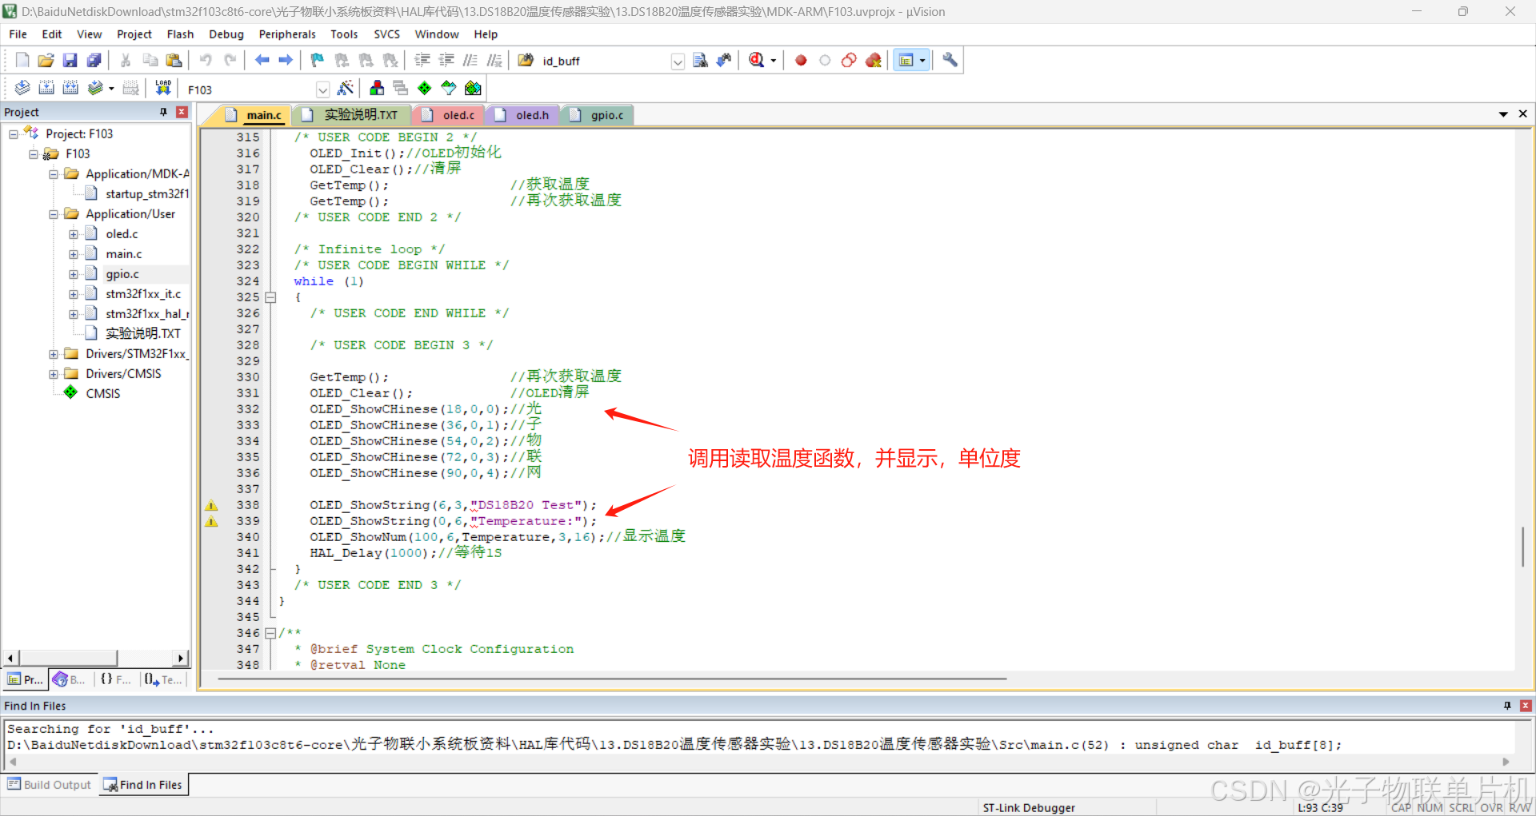Screen dimensions: 1536x816
Task: Open the Flash menu
Action: [180, 34]
